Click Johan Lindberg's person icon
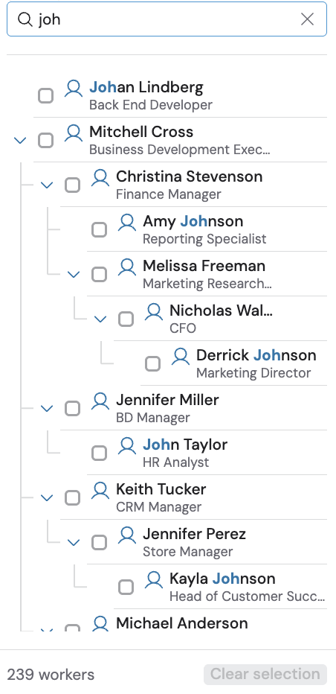The image size is (336, 694). pos(74,88)
